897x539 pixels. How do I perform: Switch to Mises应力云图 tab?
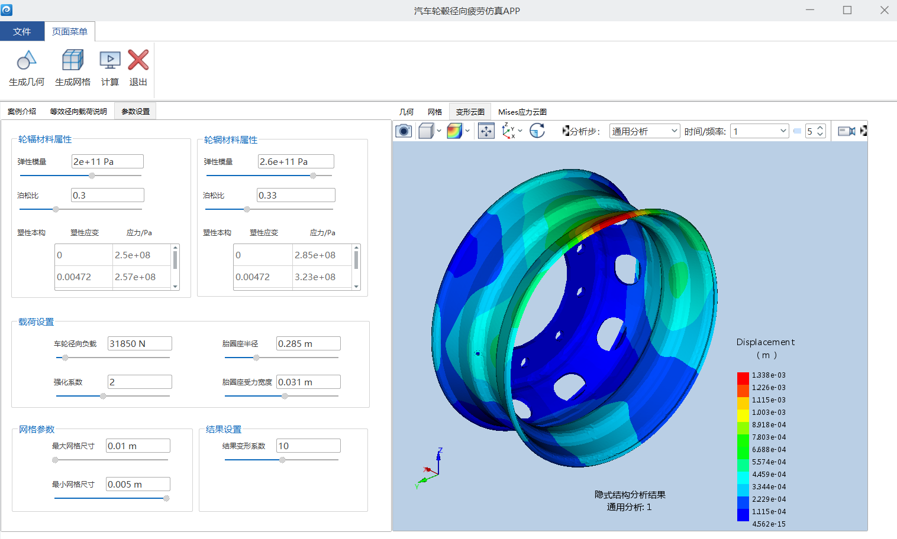tap(522, 112)
